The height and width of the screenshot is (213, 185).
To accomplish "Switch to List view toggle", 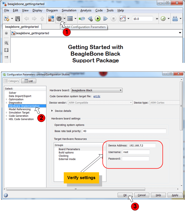I will tap(29, 81).
